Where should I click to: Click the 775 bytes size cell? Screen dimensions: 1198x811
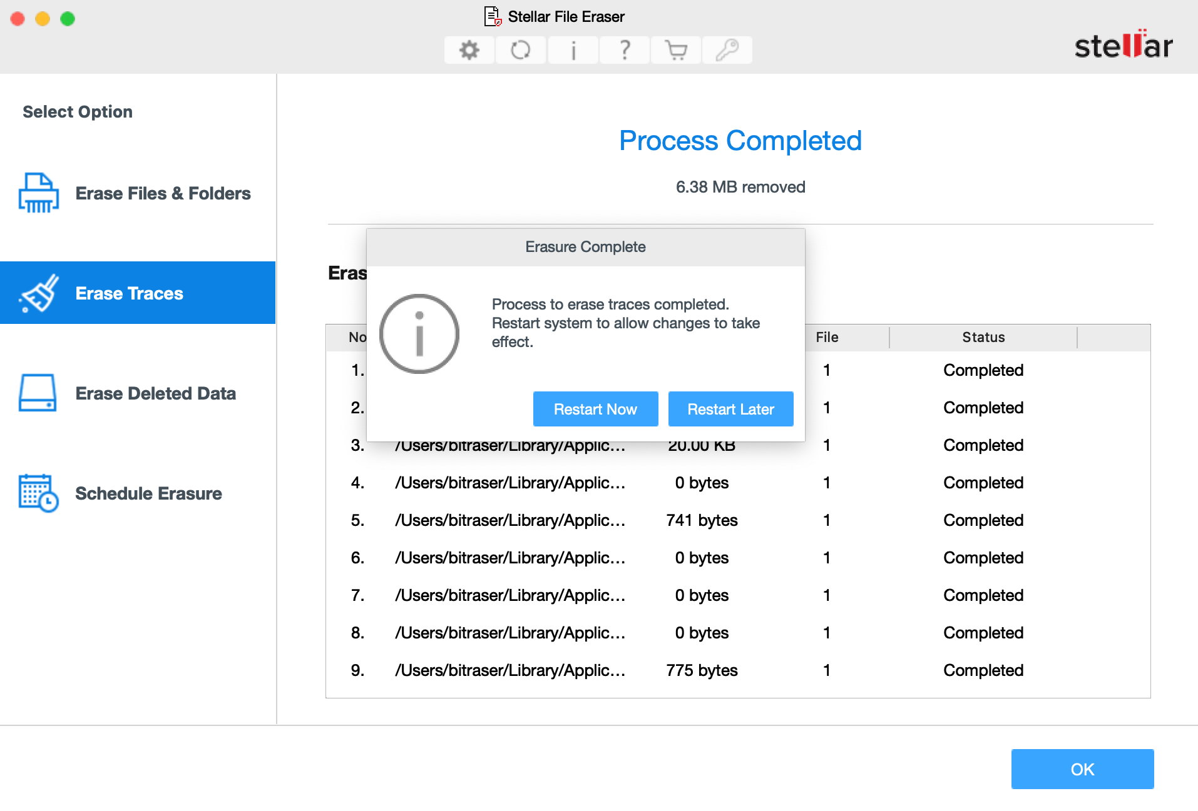click(x=702, y=670)
